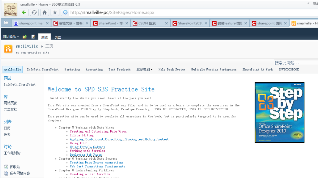Viewport: 318px width, 178px height.
Task: Click smallville breadcrumb link
Action: [27, 46]
